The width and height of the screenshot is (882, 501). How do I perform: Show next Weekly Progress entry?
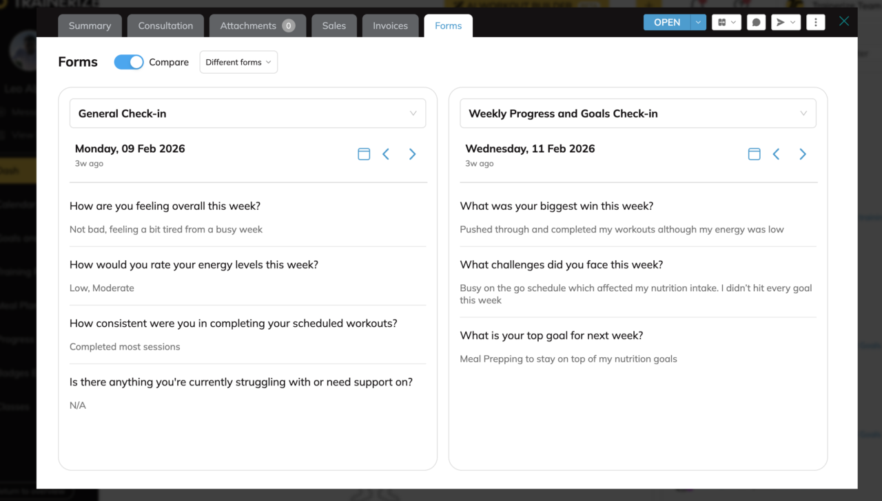tap(802, 154)
